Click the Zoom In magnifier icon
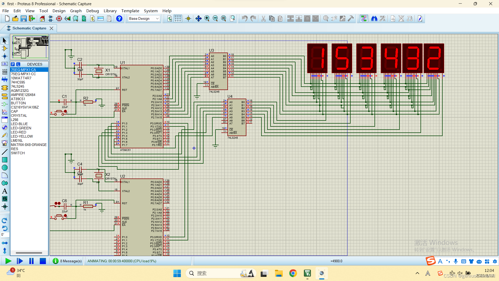499x281 pixels. tap(207, 18)
